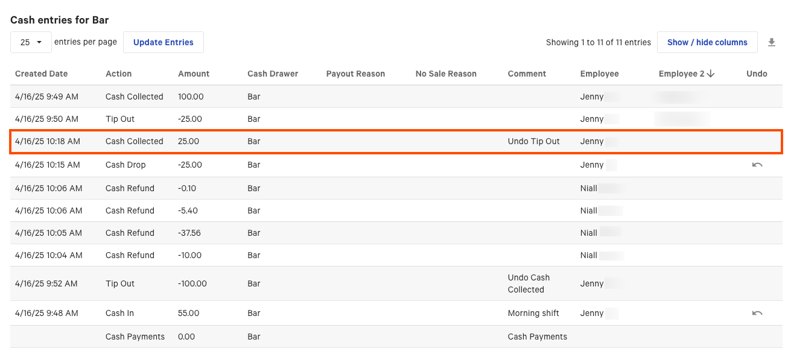Undo the Cash Drop entry
788x357 pixels.
tap(757, 165)
